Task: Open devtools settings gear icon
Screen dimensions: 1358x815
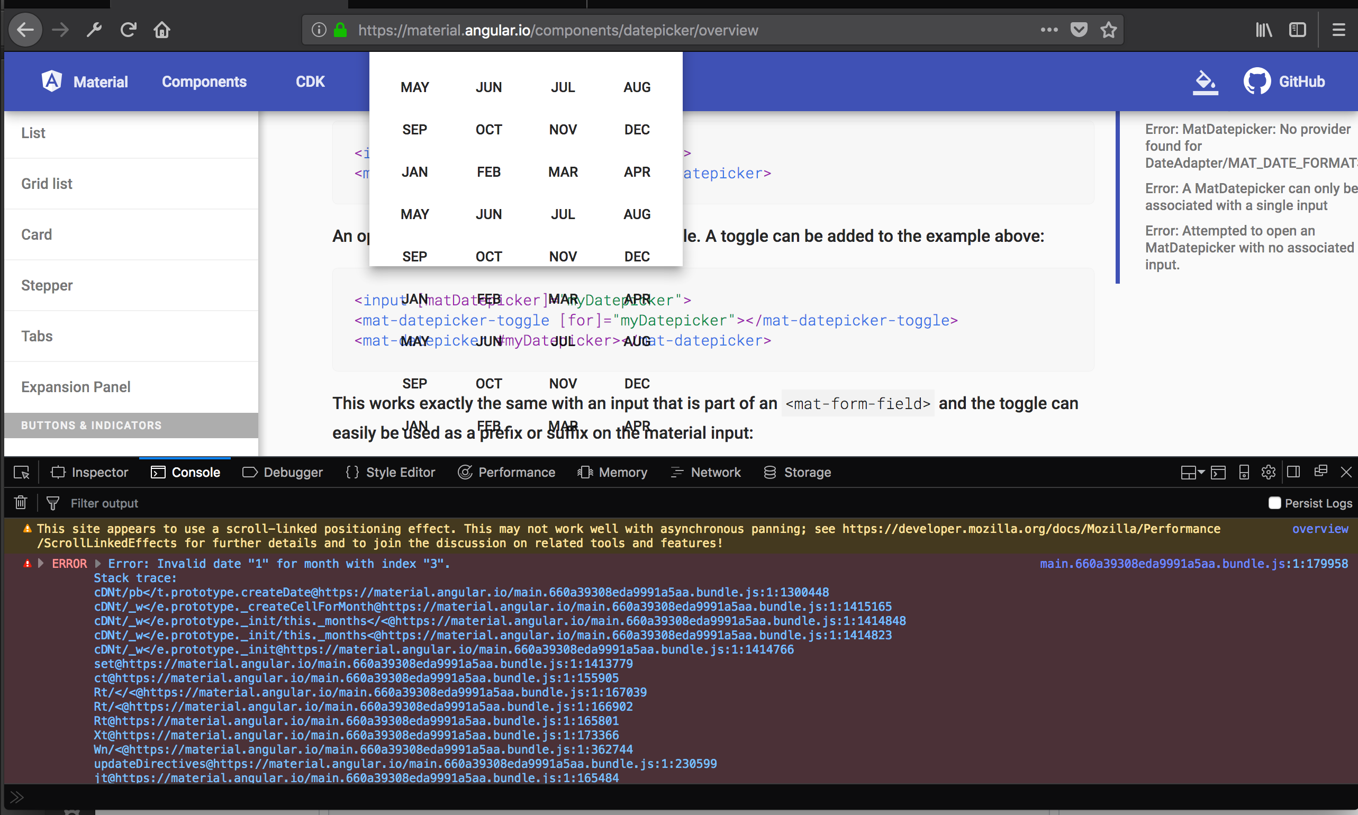Action: click(1268, 472)
